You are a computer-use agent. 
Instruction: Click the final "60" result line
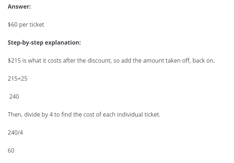click(x=11, y=150)
